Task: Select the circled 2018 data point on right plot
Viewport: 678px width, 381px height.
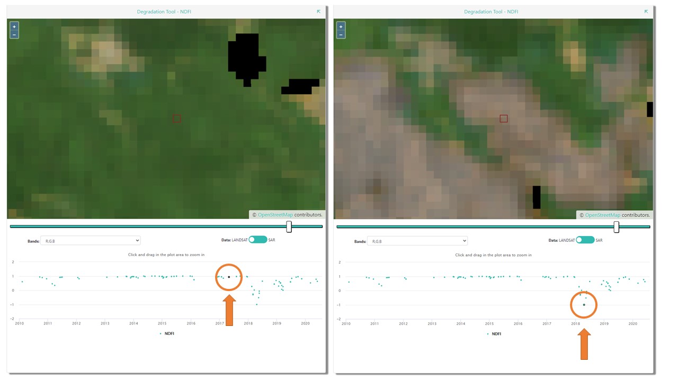Action: [584, 304]
